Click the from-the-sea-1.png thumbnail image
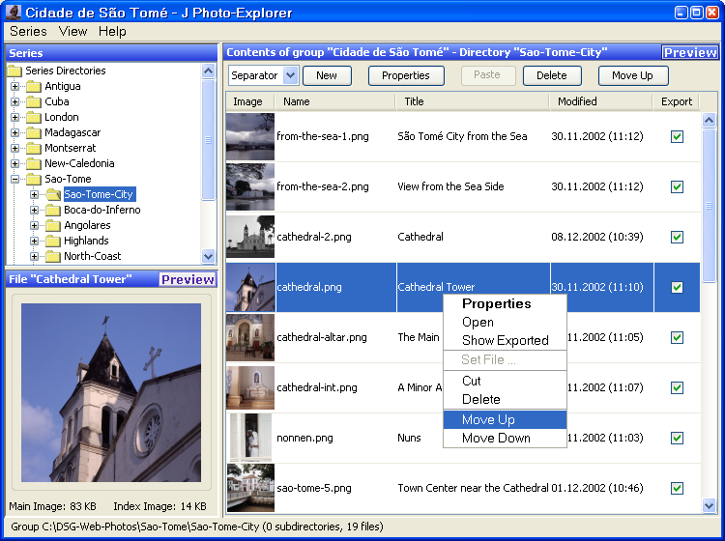This screenshot has height=541, width=725. [x=250, y=136]
